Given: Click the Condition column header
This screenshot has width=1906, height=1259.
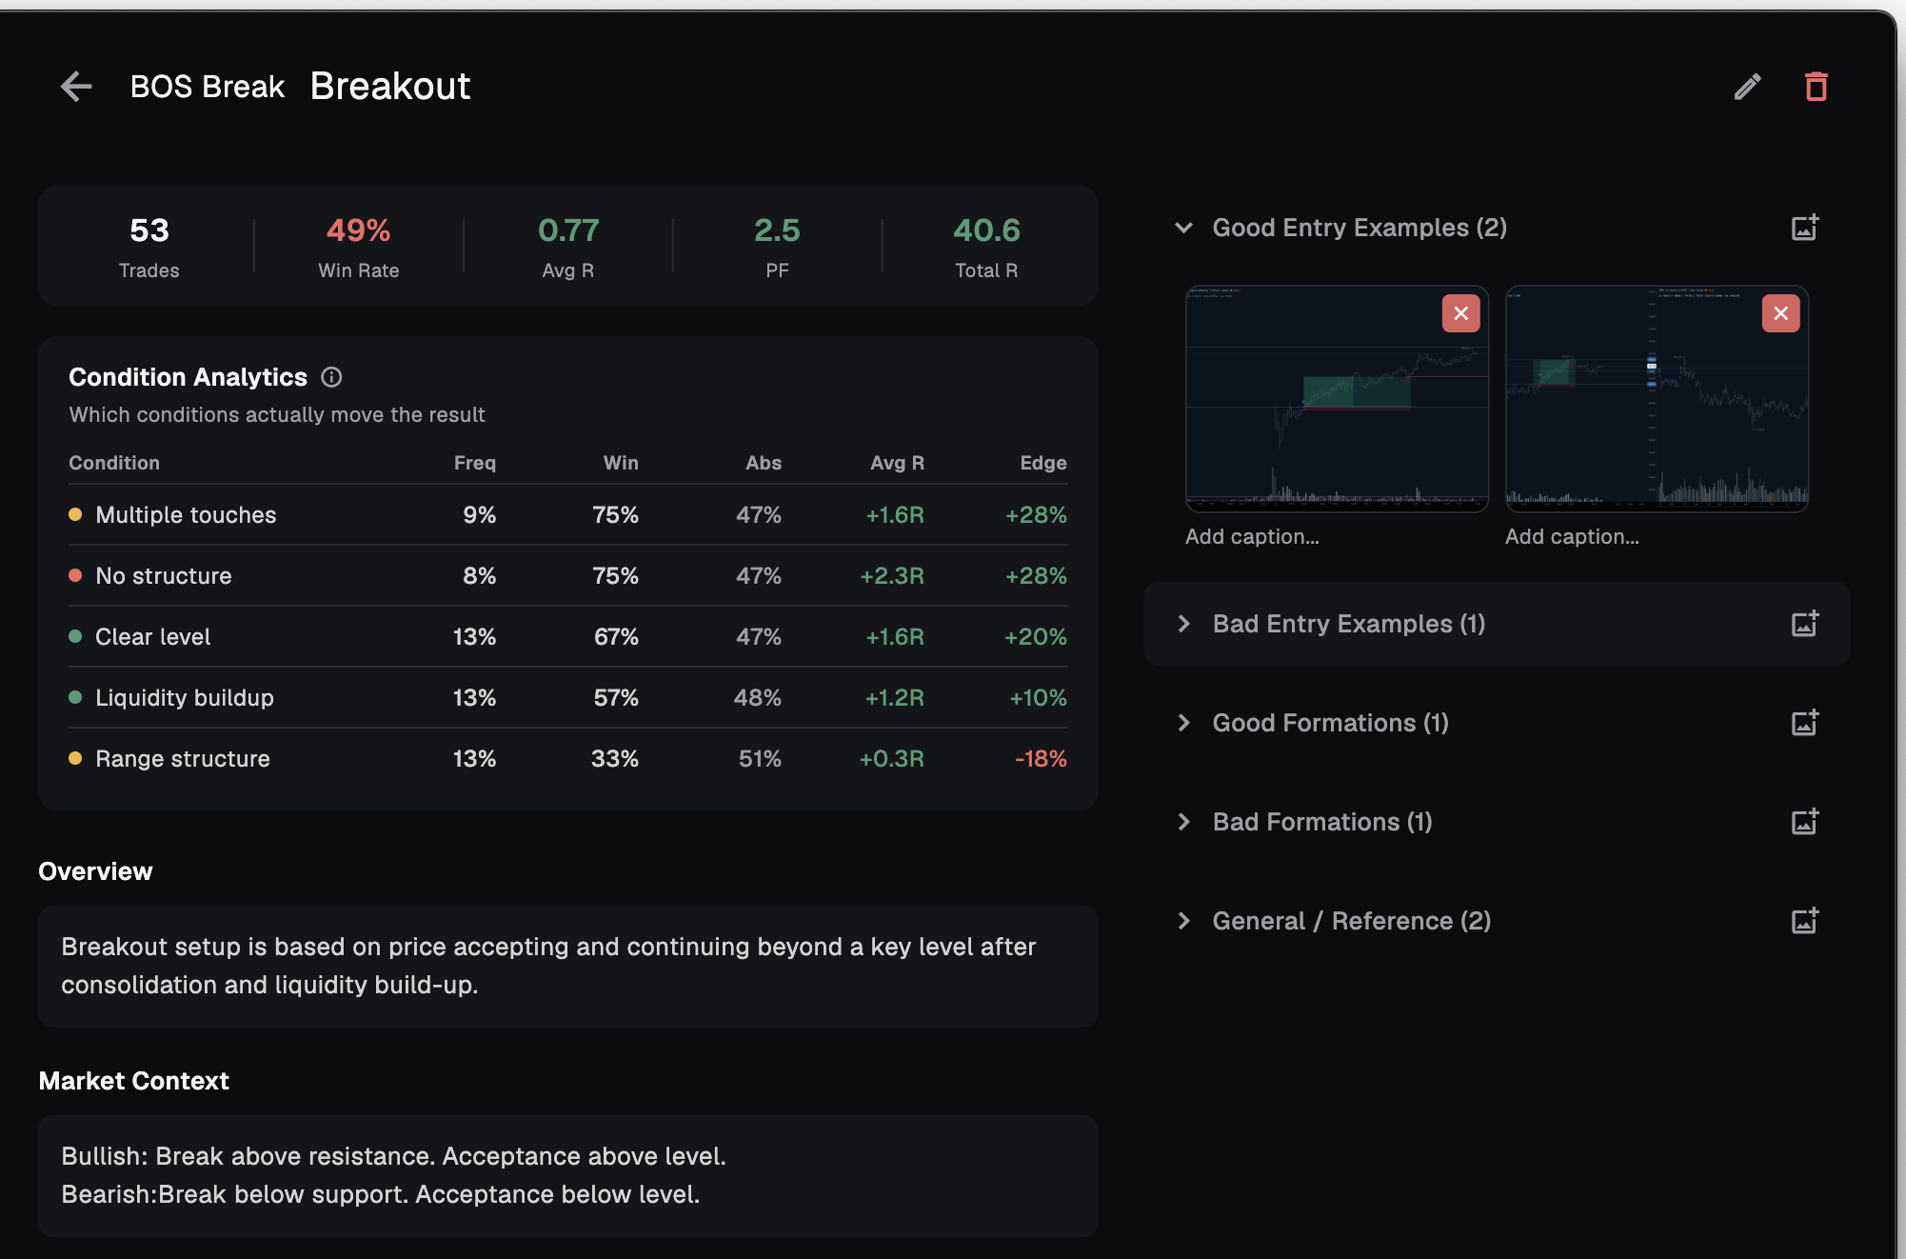Looking at the screenshot, I should coord(114,463).
